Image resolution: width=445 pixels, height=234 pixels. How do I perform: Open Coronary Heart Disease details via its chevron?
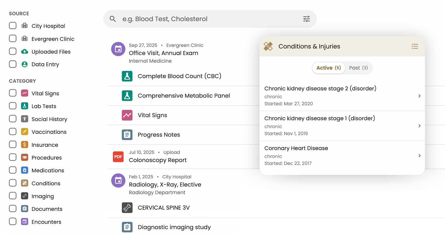click(x=419, y=156)
